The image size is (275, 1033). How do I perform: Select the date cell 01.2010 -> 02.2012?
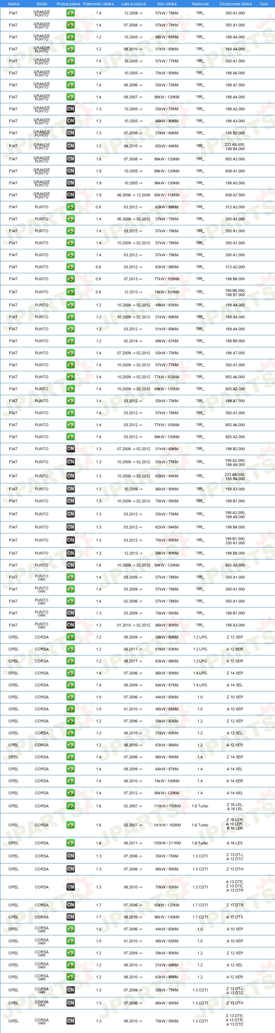134,625
